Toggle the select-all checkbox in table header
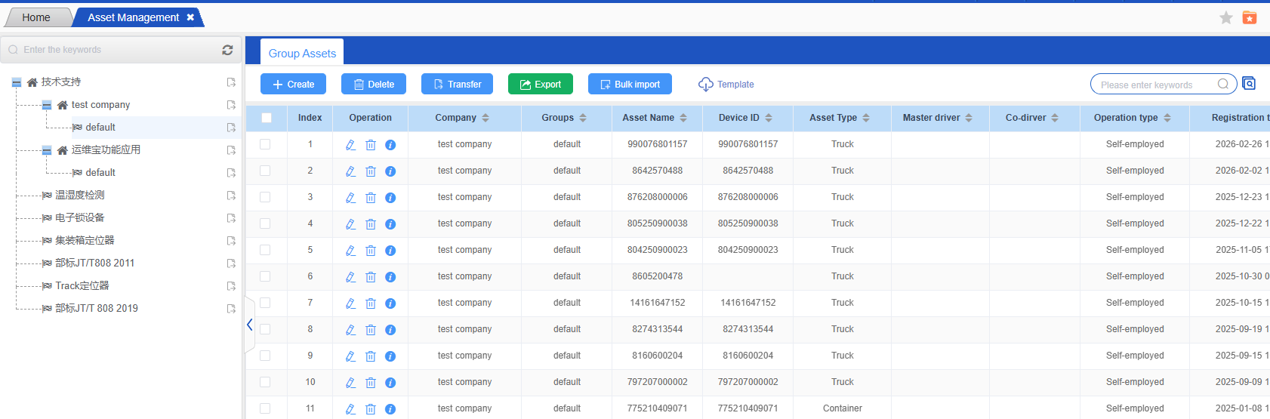 coord(267,118)
